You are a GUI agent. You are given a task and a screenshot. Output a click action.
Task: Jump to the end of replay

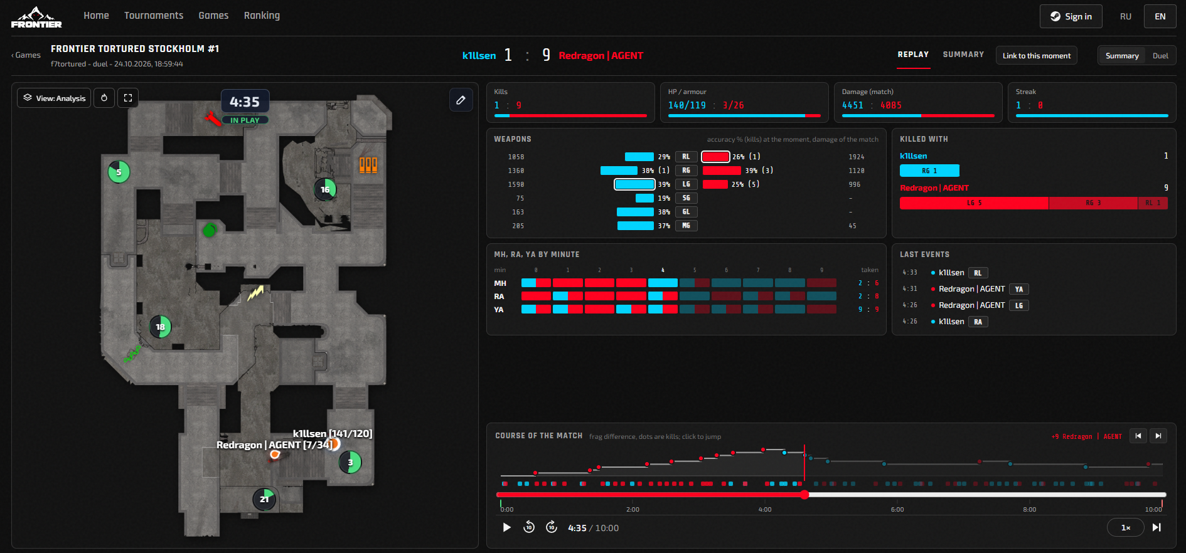click(x=1157, y=527)
